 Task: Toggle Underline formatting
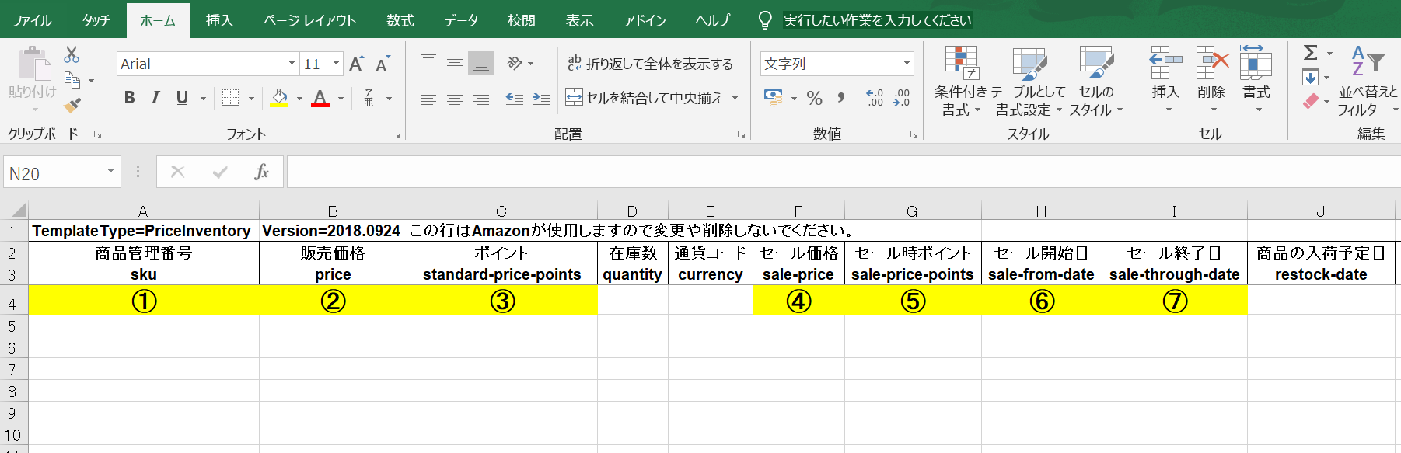[x=182, y=97]
